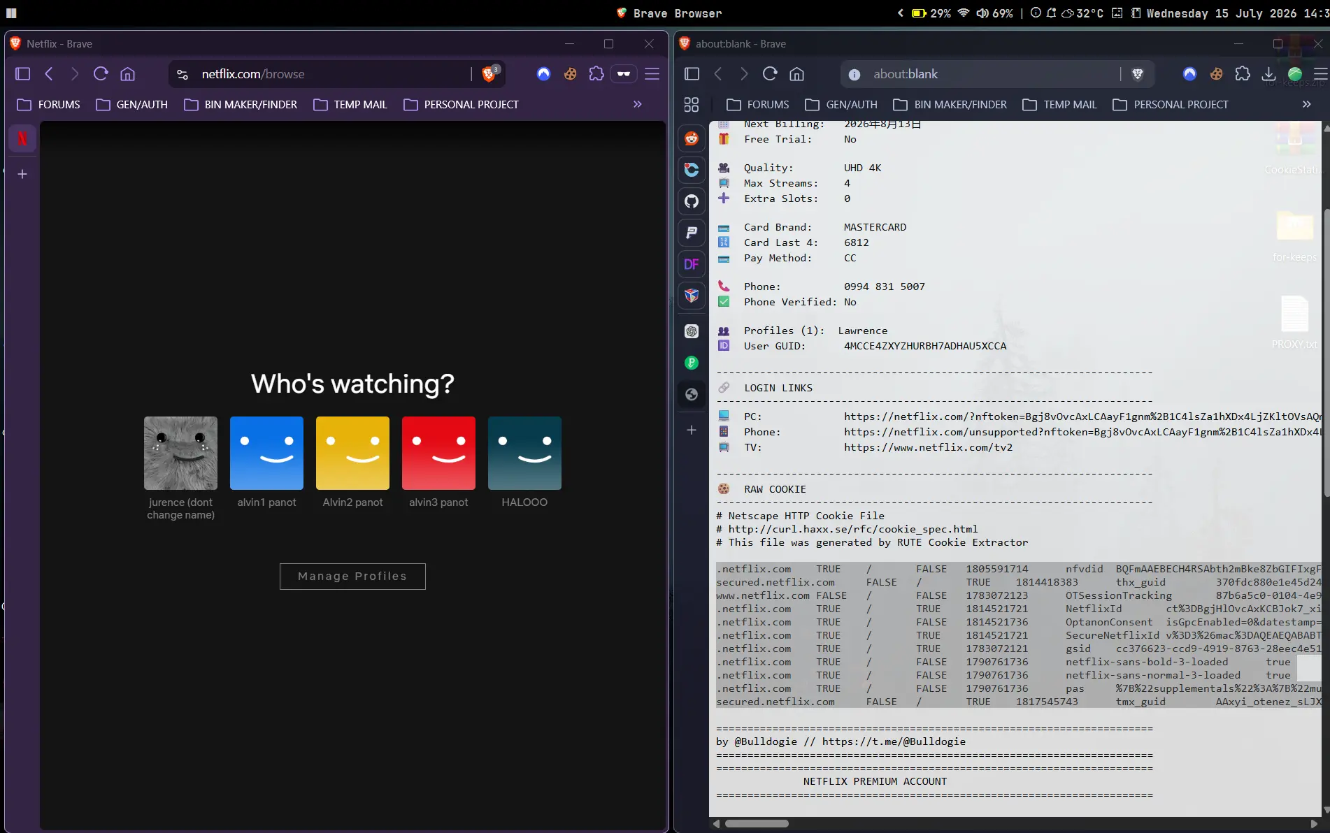Click the 32°C weather widget in top bar
This screenshot has width=1330, height=833.
coord(1082,13)
